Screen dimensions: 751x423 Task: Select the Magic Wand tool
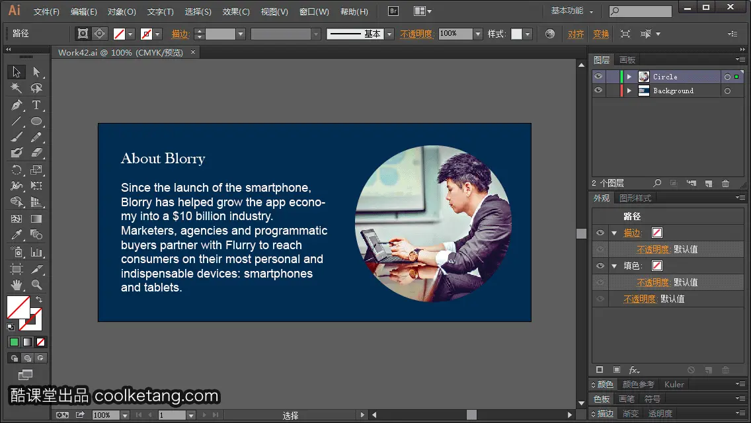17,88
